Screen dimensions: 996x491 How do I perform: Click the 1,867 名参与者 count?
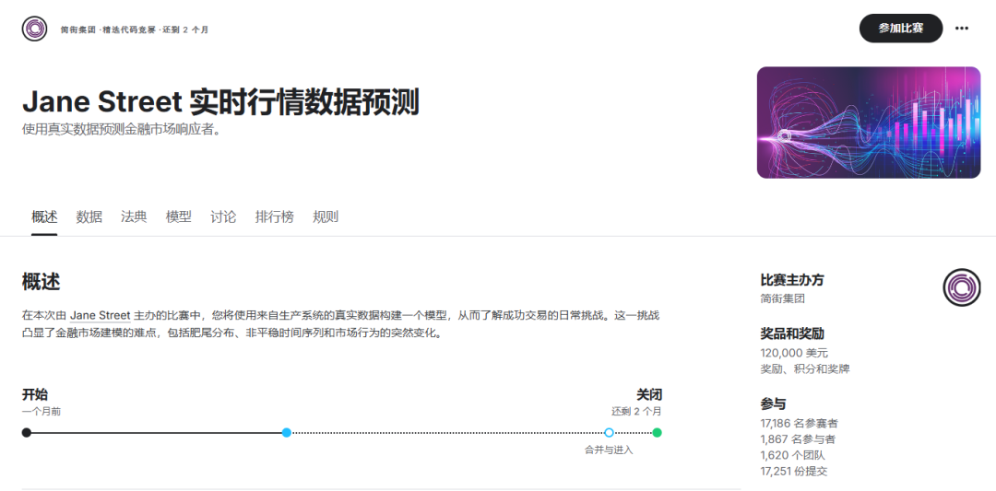pos(798,439)
